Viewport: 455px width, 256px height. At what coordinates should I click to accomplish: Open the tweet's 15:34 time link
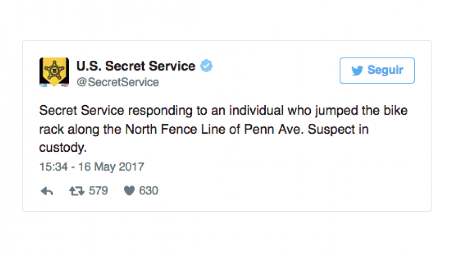point(53,167)
